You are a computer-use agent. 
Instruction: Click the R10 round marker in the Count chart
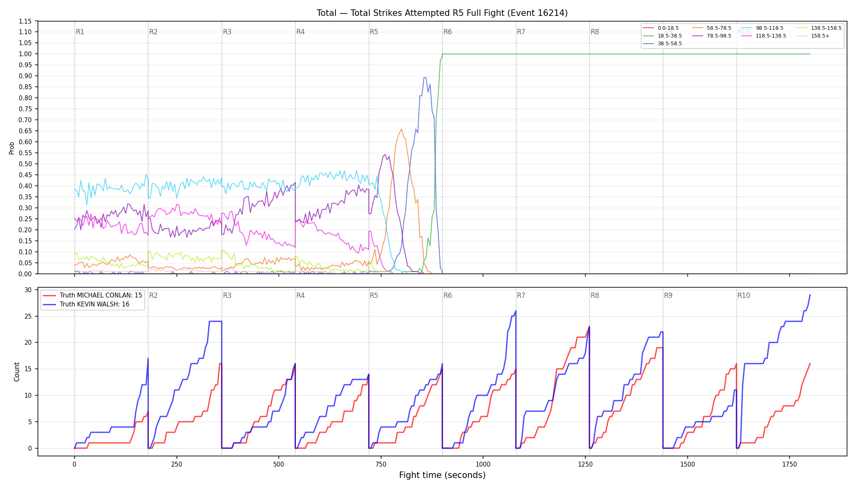743,295
